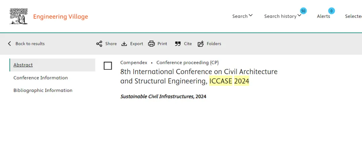Click the Search history count badge
The width and height of the screenshot is (362, 160).
pos(303,11)
